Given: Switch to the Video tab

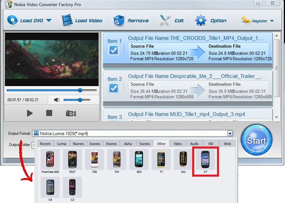Looking at the screenshot, I should [178, 144].
